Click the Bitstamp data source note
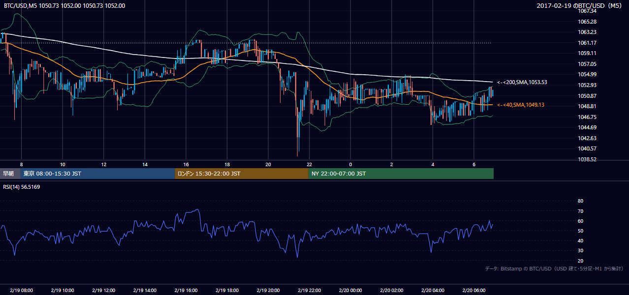629x295 pixels. click(x=554, y=268)
